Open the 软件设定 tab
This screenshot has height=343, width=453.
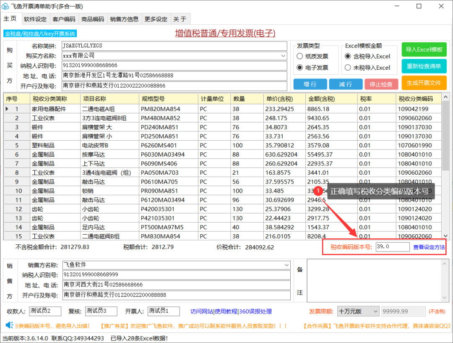(35, 19)
